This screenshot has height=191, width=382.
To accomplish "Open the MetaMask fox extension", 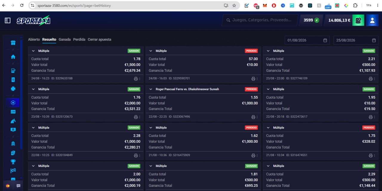I will click(x=265, y=5).
